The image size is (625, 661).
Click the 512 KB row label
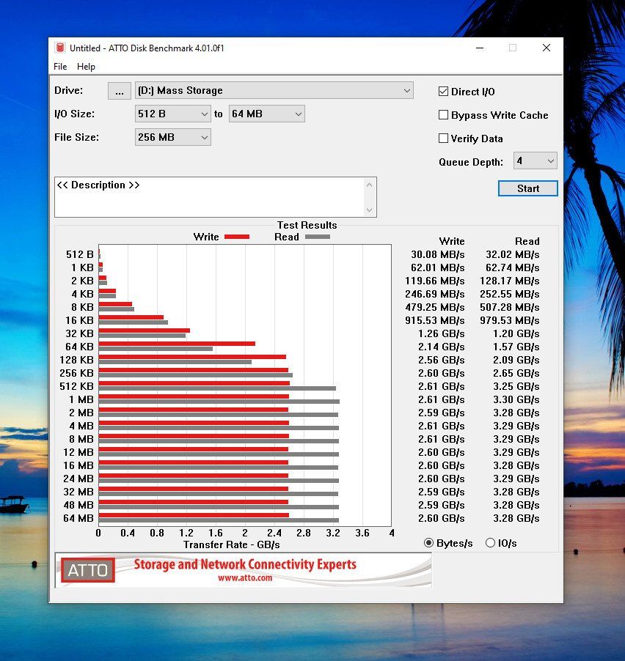pos(76,387)
